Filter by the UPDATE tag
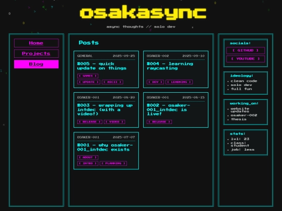Image resolution: width=282 pixels, height=211 pixels. pyautogui.click(x=89, y=82)
